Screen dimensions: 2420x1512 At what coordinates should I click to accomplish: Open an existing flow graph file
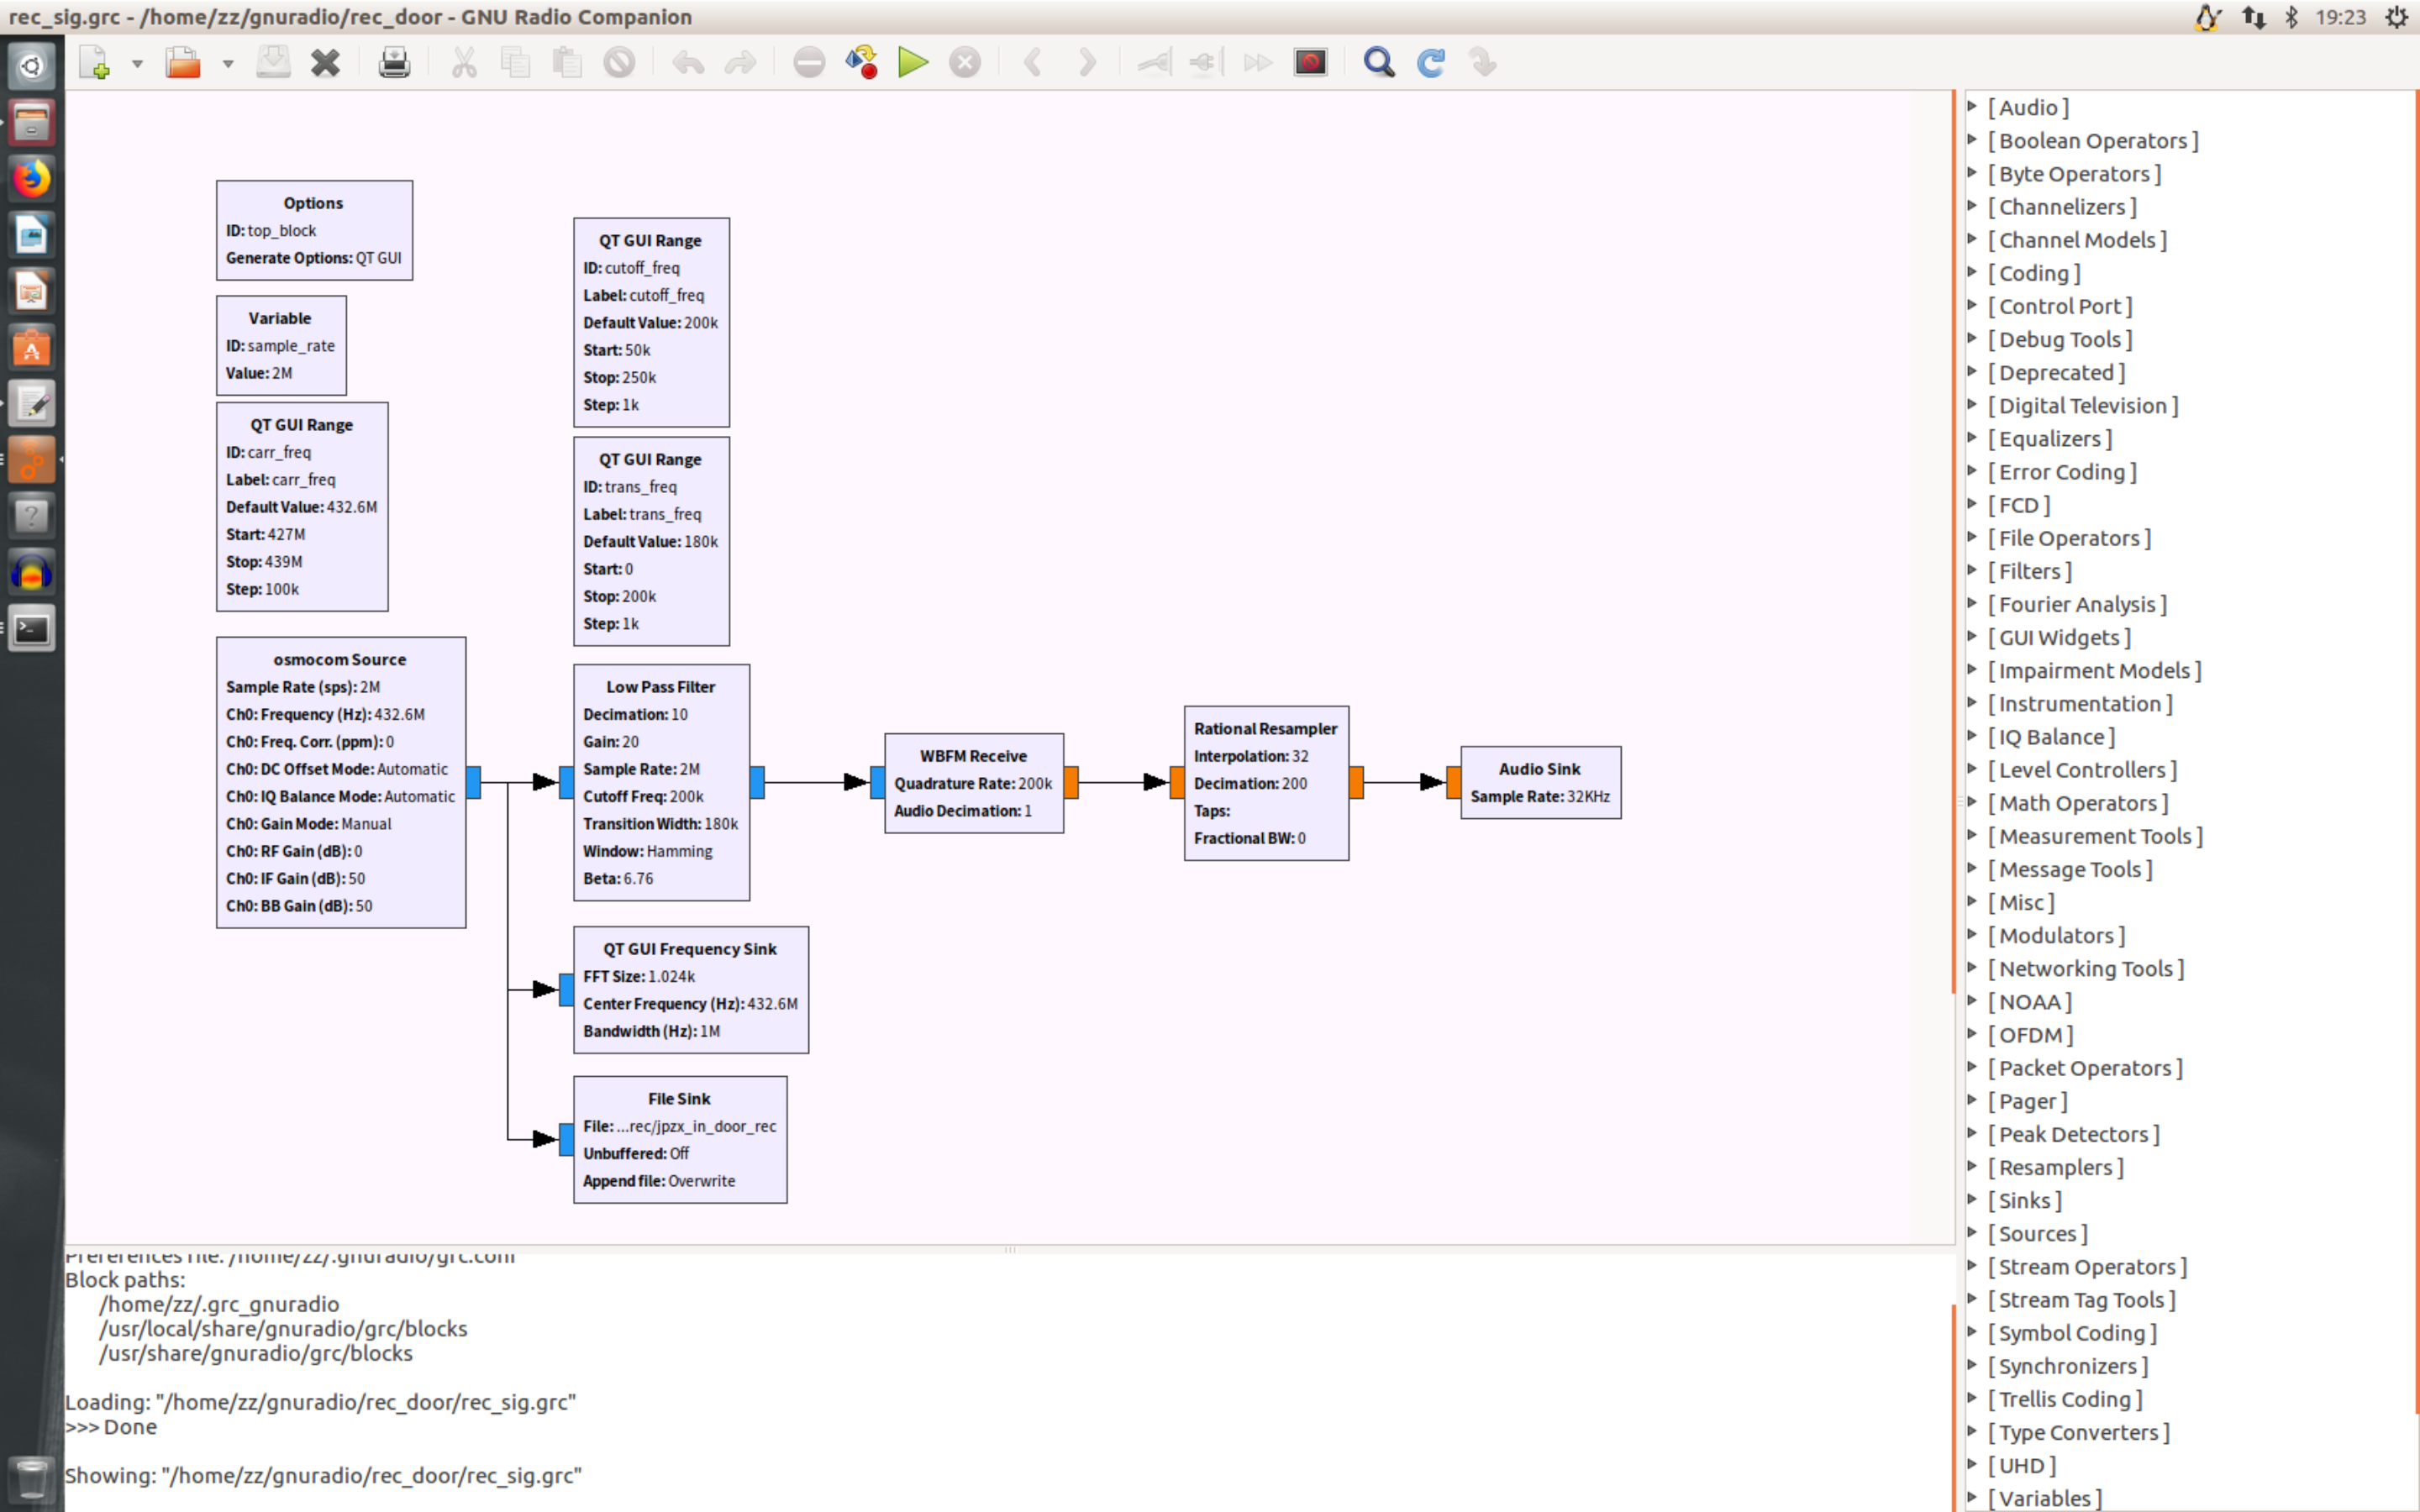pos(183,63)
